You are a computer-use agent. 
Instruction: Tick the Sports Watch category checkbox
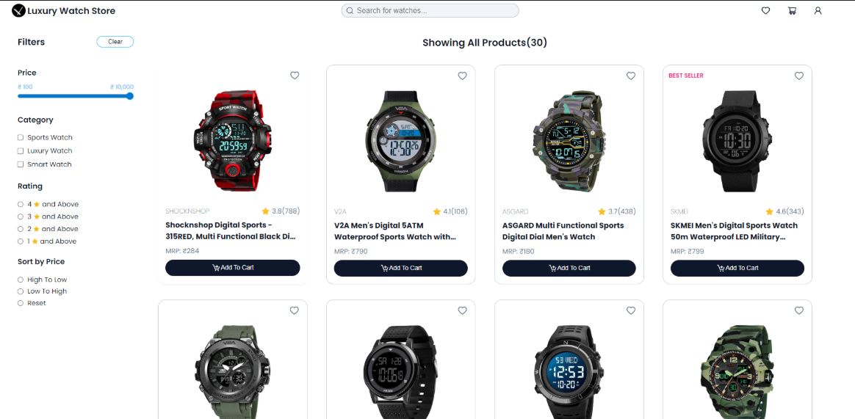pos(21,137)
